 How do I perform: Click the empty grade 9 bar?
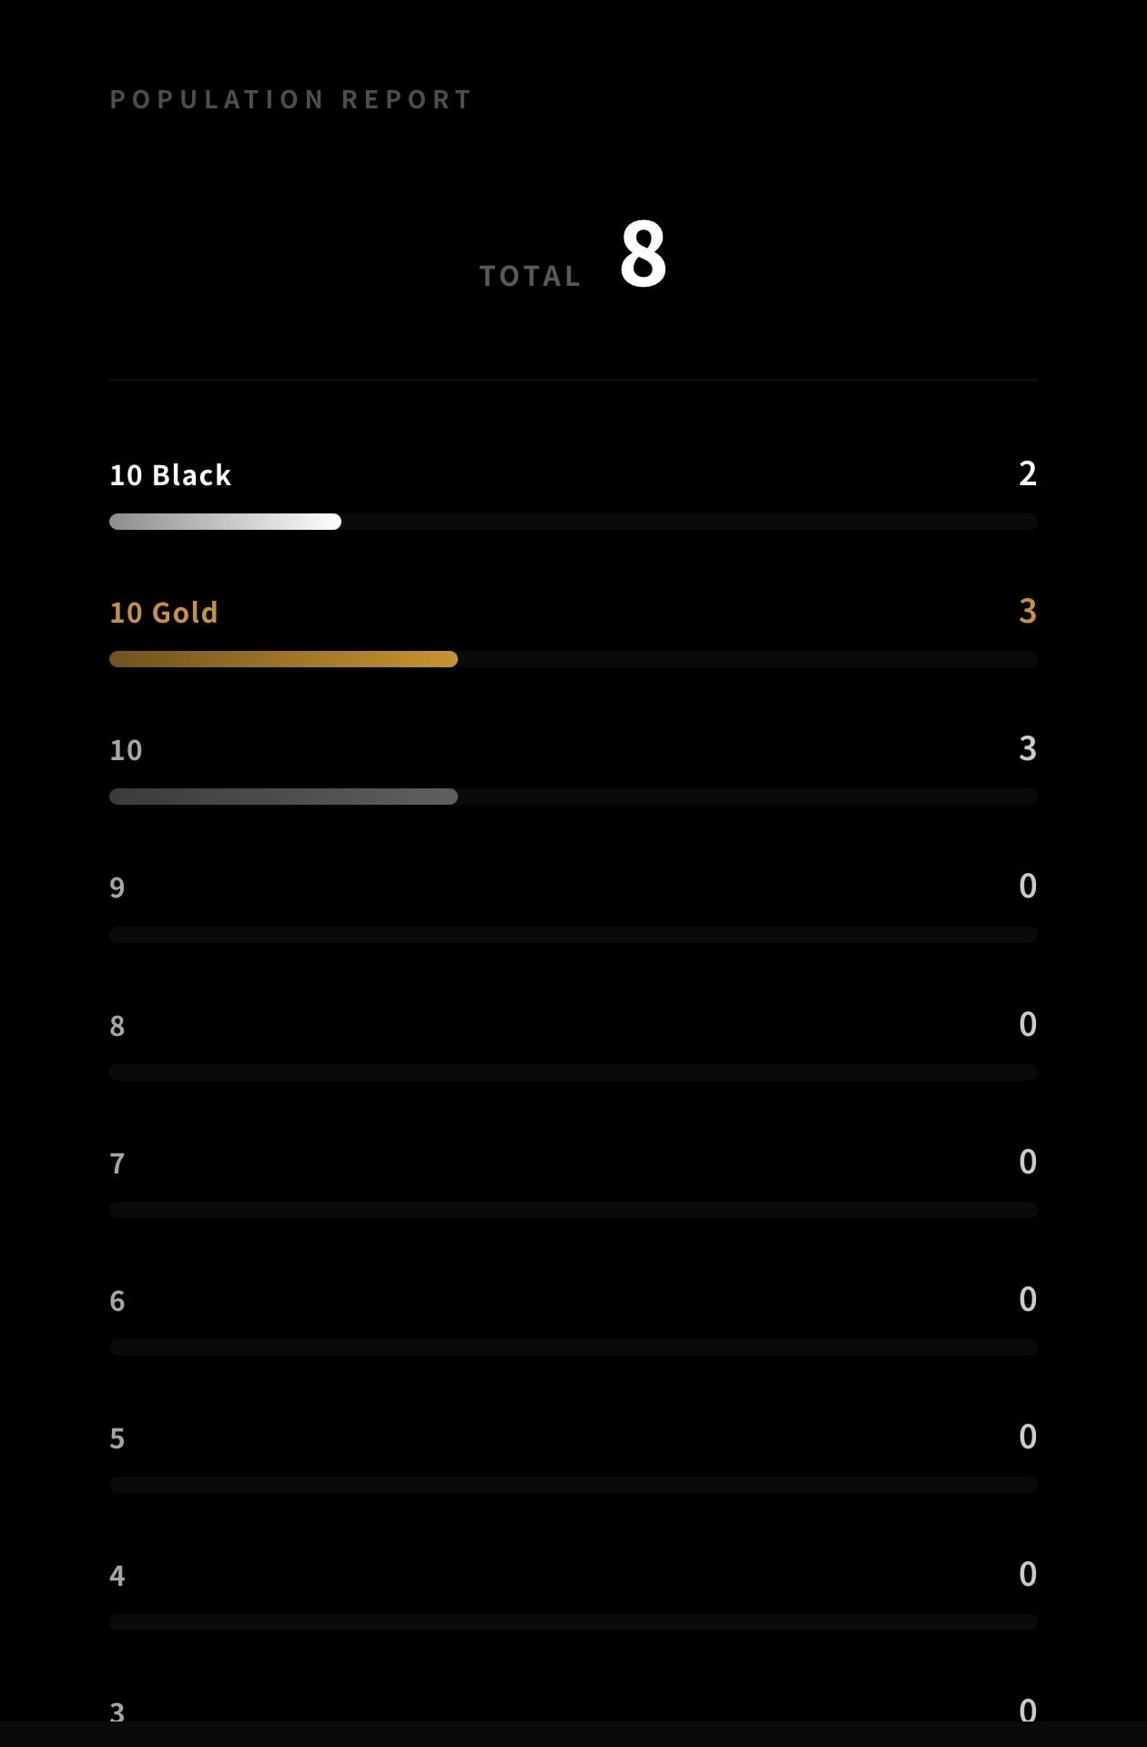tap(573, 935)
